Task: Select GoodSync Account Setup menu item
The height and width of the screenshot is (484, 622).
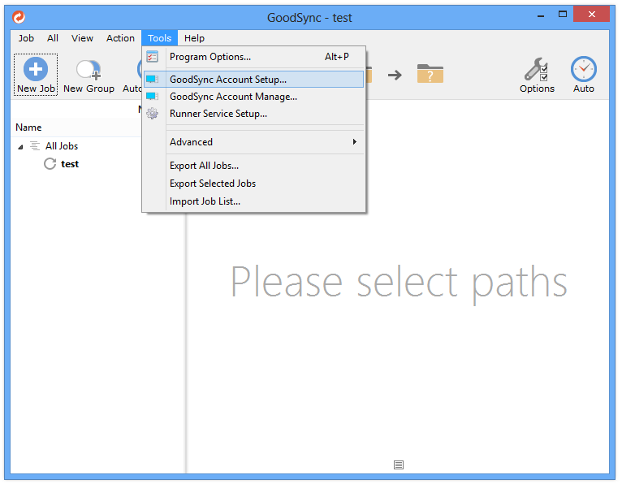Action: coord(228,80)
